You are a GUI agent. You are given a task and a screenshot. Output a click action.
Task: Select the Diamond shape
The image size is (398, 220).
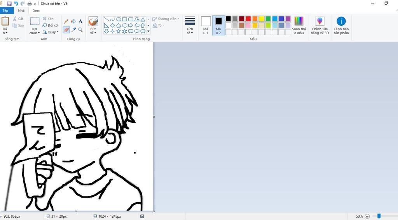point(112,25)
